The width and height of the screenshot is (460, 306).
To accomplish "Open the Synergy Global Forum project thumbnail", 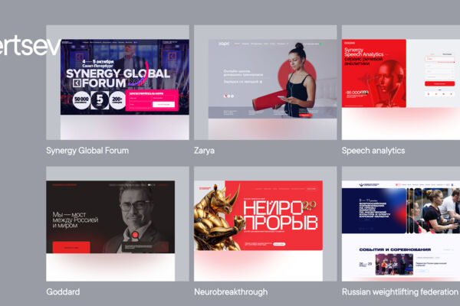I will coord(117,83).
